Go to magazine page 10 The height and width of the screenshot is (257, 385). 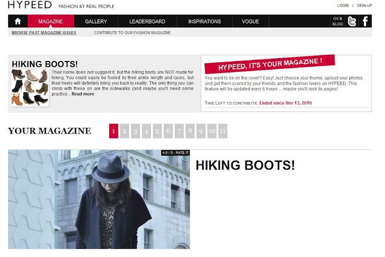pyautogui.click(x=212, y=131)
